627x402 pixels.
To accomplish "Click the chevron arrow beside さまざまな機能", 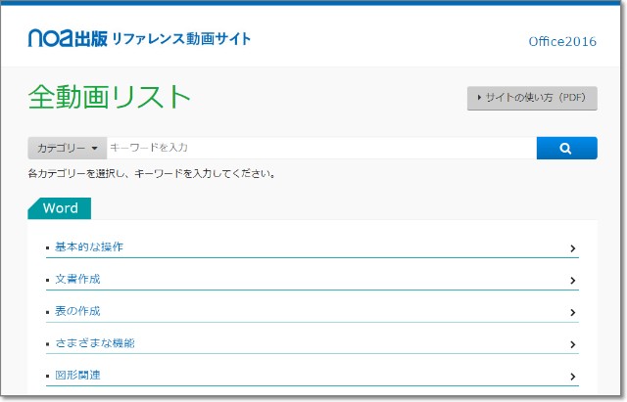I will coord(572,344).
